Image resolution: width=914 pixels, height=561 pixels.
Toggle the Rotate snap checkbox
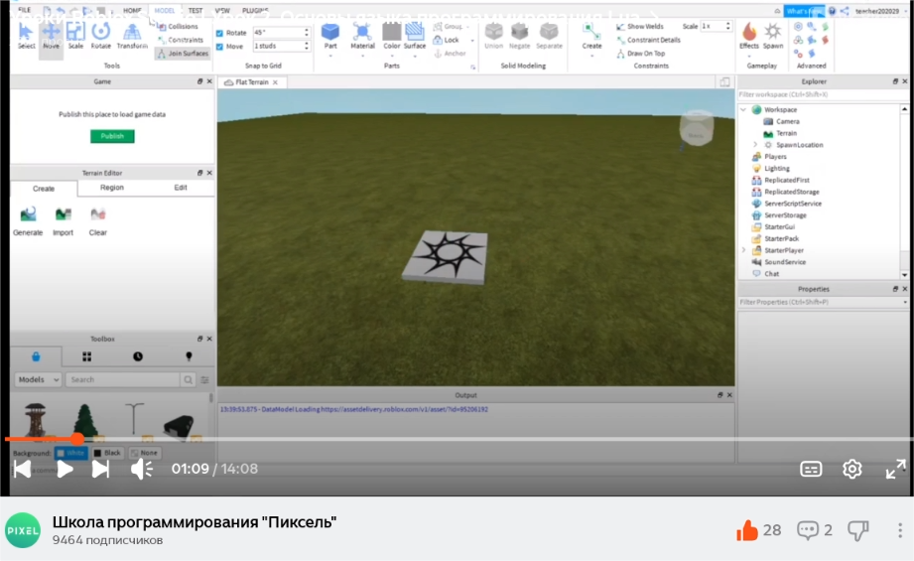(x=219, y=33)
